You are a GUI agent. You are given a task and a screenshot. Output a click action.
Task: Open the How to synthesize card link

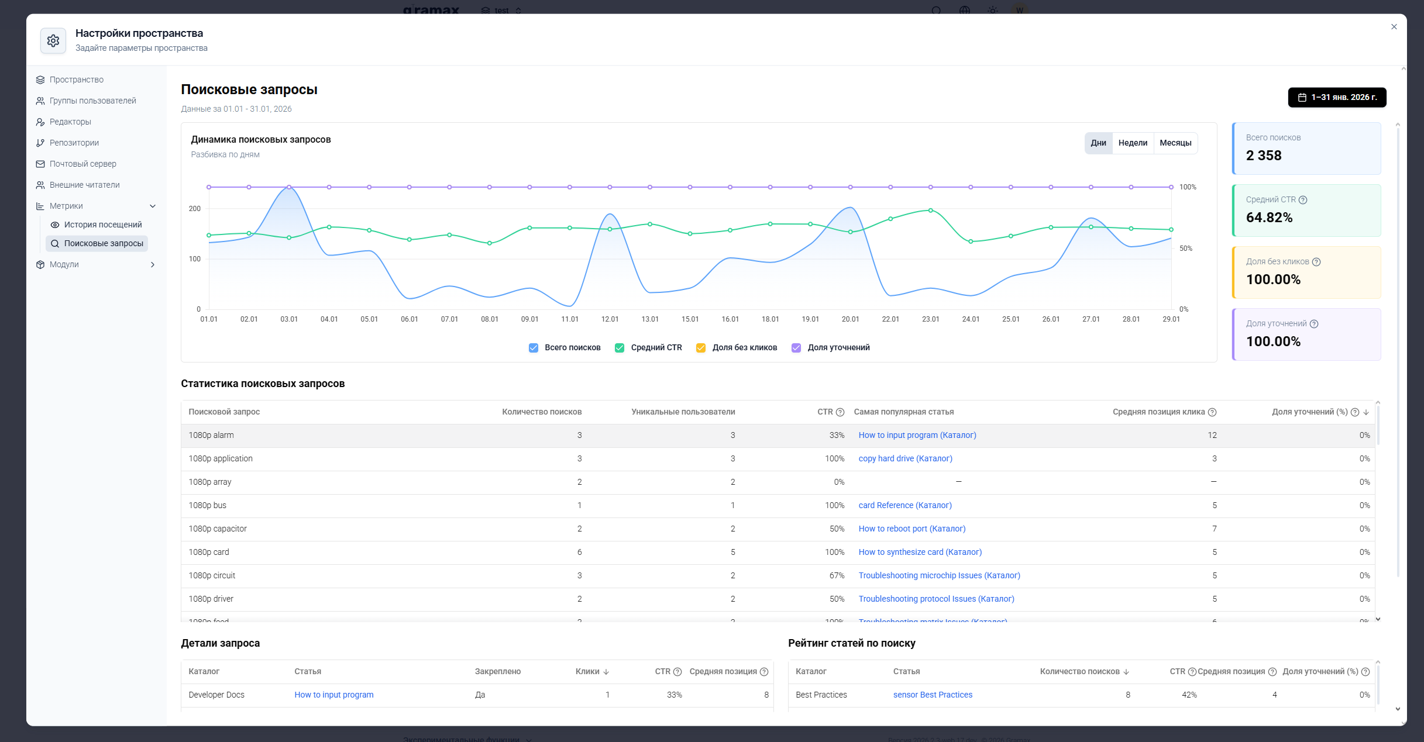pyautogui.click(x=920, y=553)
